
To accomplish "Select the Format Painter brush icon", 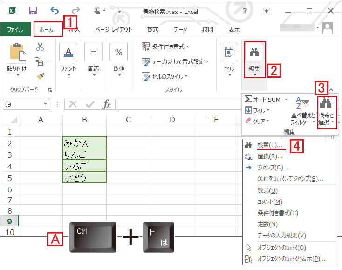I will [40, 75].
